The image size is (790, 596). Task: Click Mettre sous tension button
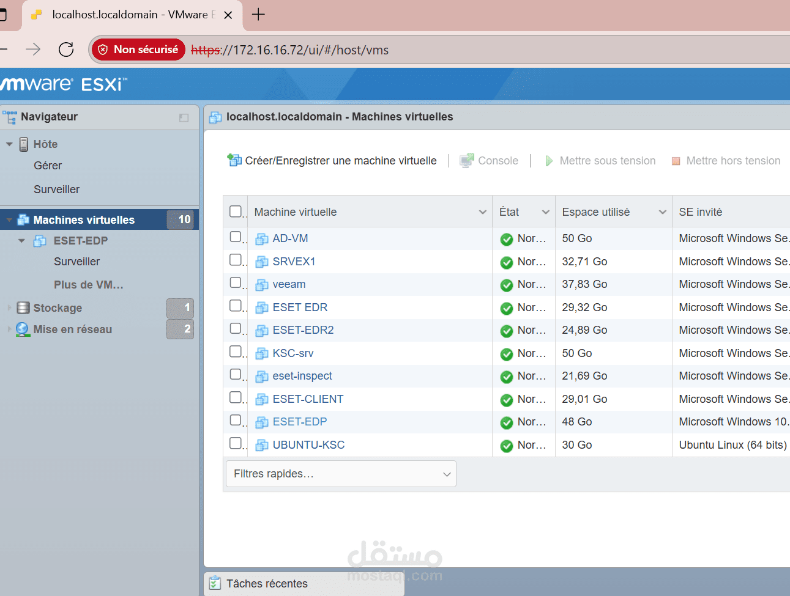pyautogui.click(x=600, y=161)
